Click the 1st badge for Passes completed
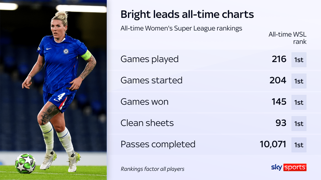This screenshot has height=180, width=321. point(299,145)
